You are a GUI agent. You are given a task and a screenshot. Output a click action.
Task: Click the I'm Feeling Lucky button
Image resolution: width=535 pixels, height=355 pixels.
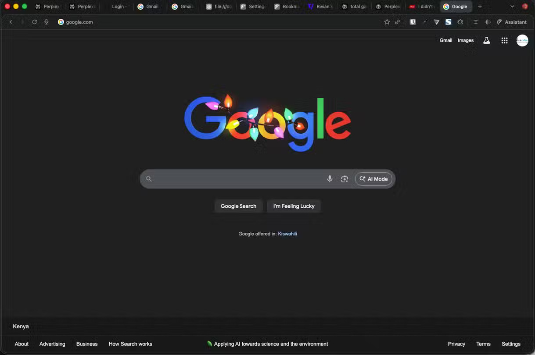point(293,206)
